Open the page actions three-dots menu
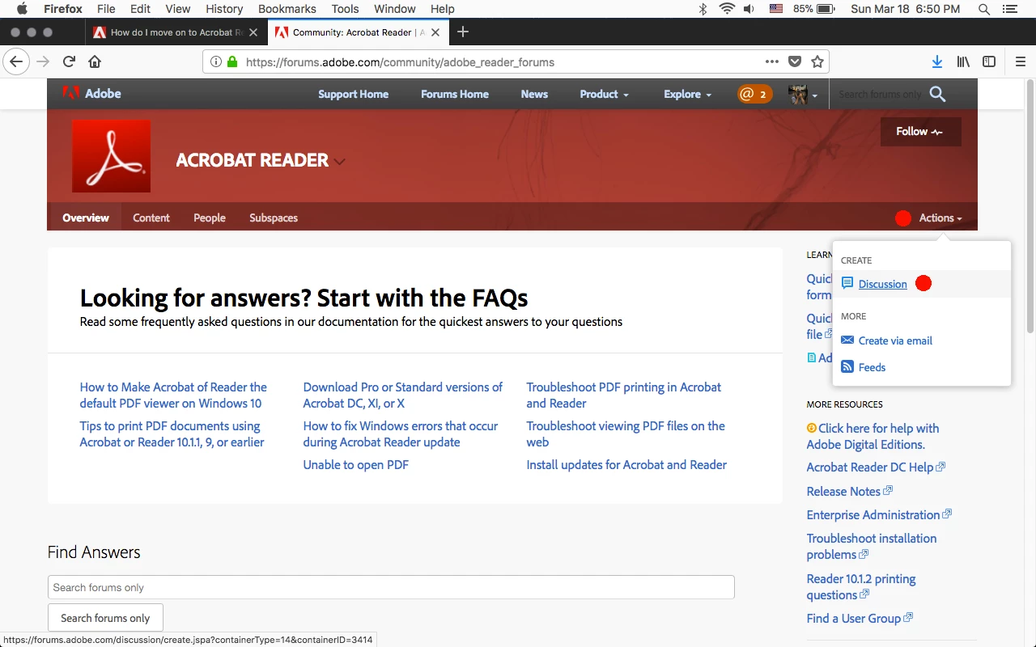1036x647 pixels. [772, 61]
